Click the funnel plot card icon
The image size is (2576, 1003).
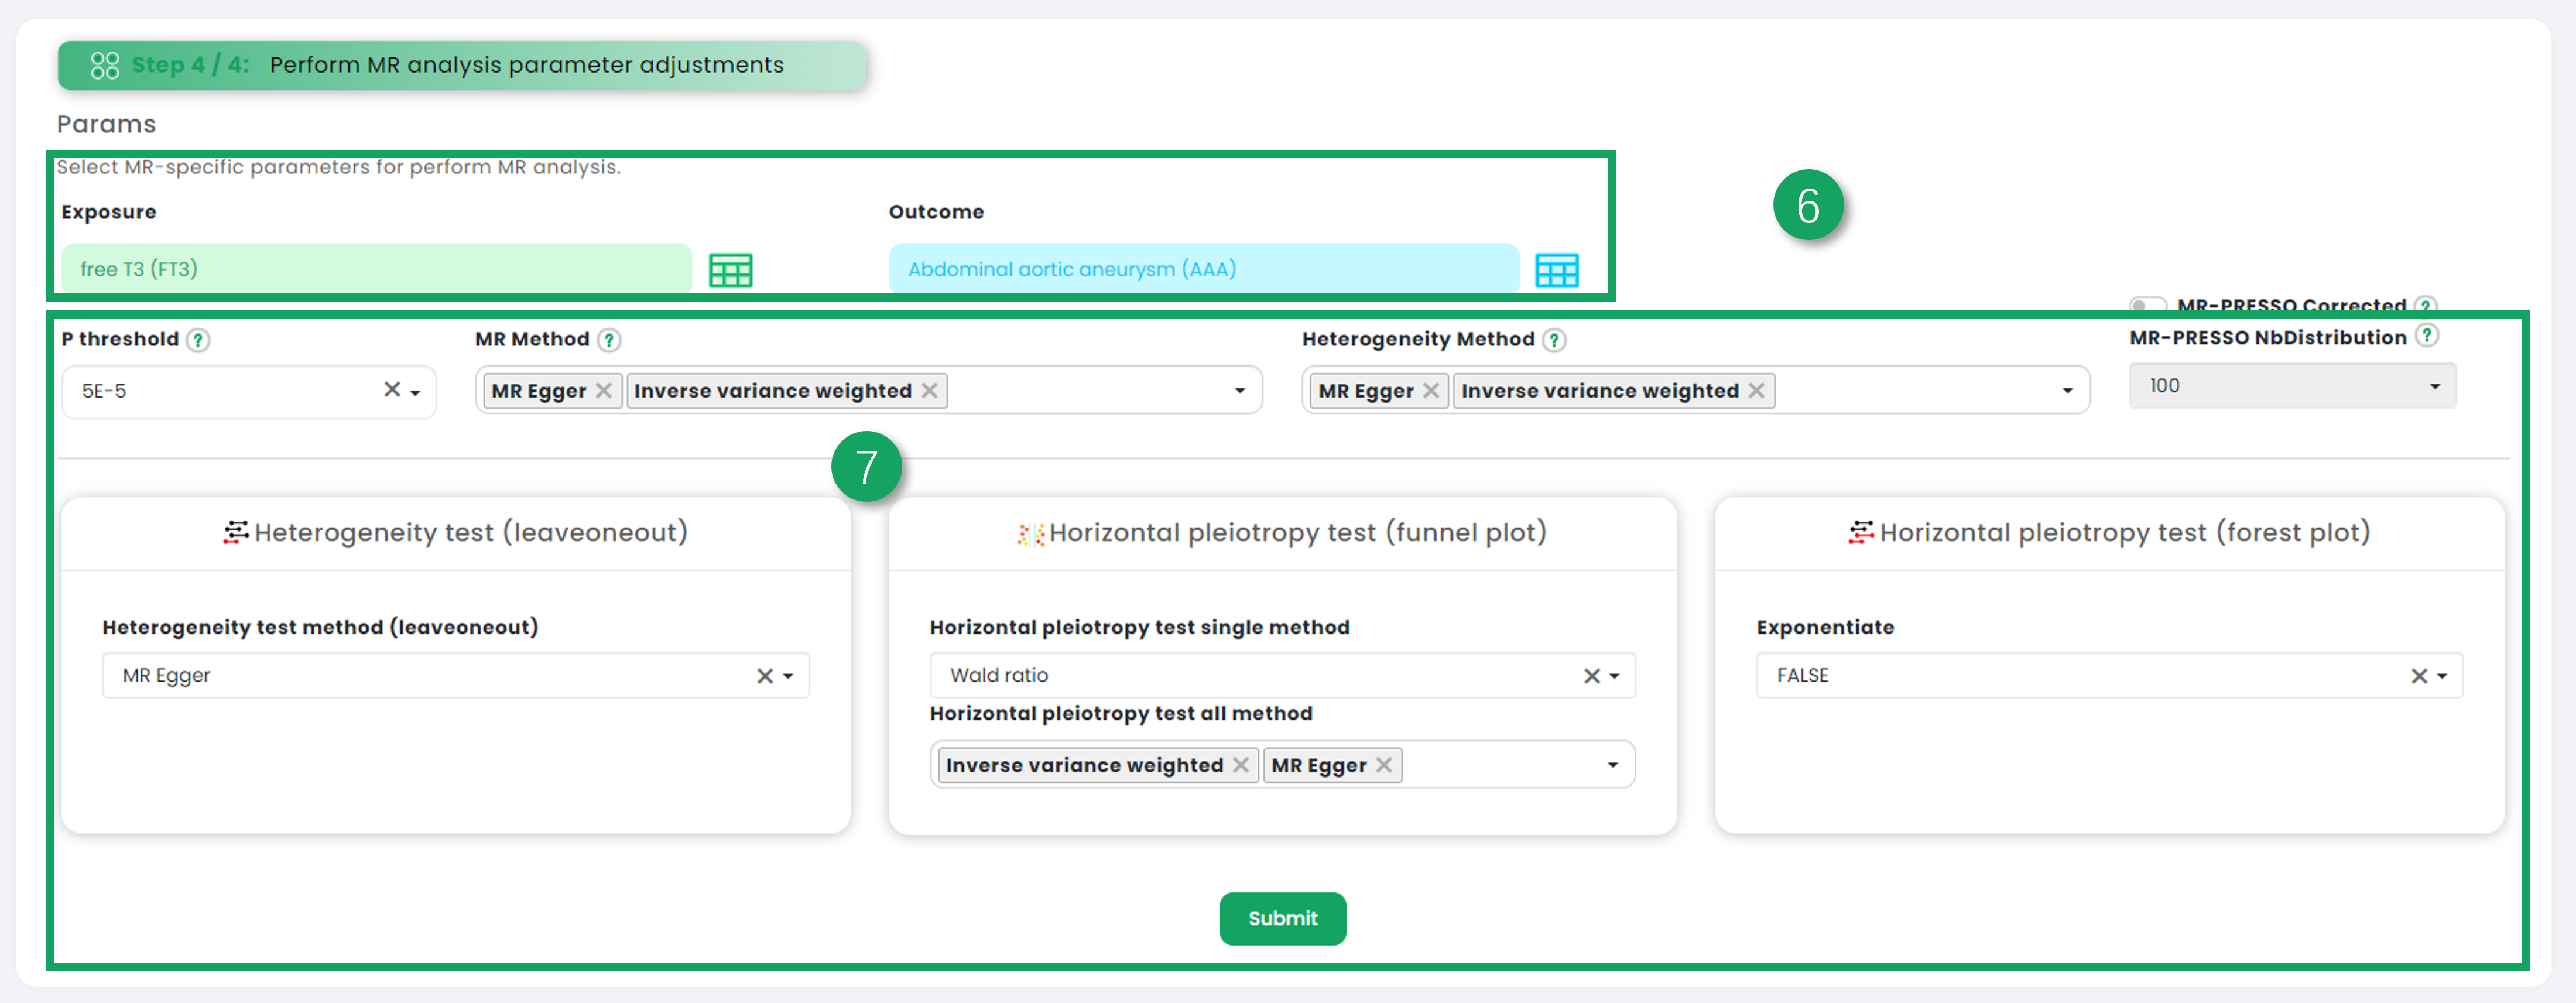pos(1031,534)
